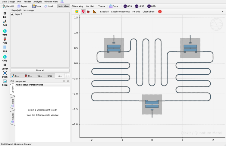The width and height of the screenshot is (226, 146).
Task: Switch to the Chip dock tab
Action: click(50, 76)
